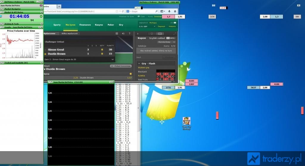The image size is (305, 166).
Task: Open help for Market & API Status
Action: [3, 12]
